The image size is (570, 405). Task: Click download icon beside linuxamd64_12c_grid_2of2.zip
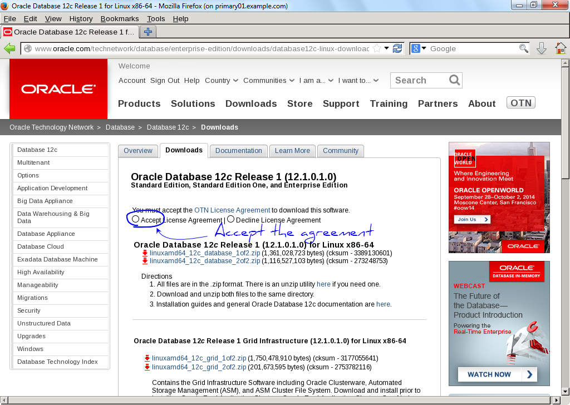[147, 367]
